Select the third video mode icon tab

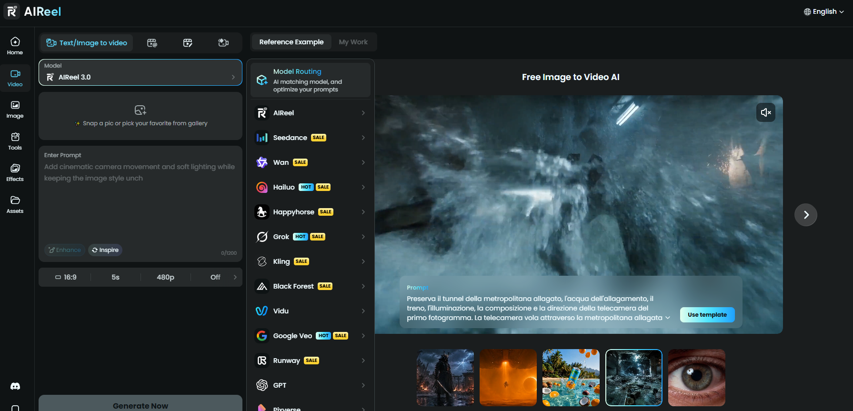point(188,43)
